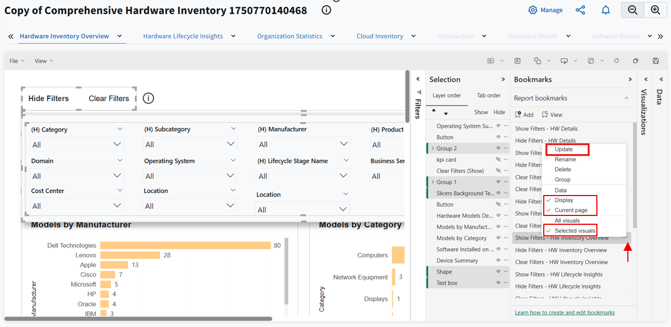Click the refresh icon in report toolbar

(x=616, y=61)
